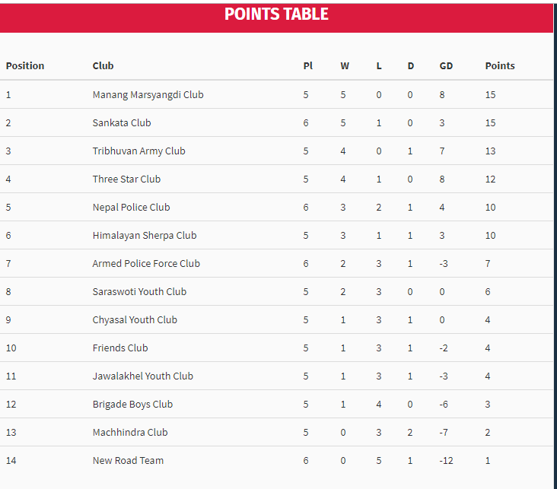The width and height of the screenshot is (557, 489).
Task: Select Chyasal Youth Club row
Action: coord(135,320)
